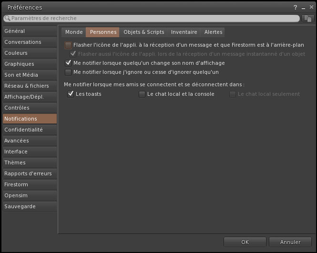Enable flashing app icon on message reception

point(68,45)
